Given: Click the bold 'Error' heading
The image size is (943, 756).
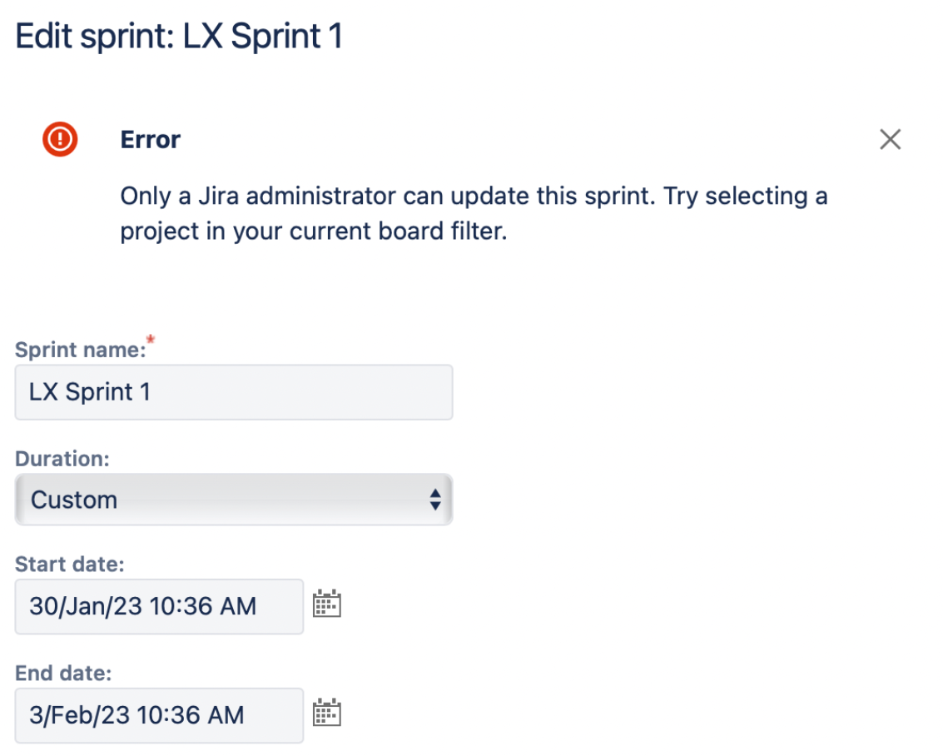Looking at the screenshot, I should tap(151, 140).
